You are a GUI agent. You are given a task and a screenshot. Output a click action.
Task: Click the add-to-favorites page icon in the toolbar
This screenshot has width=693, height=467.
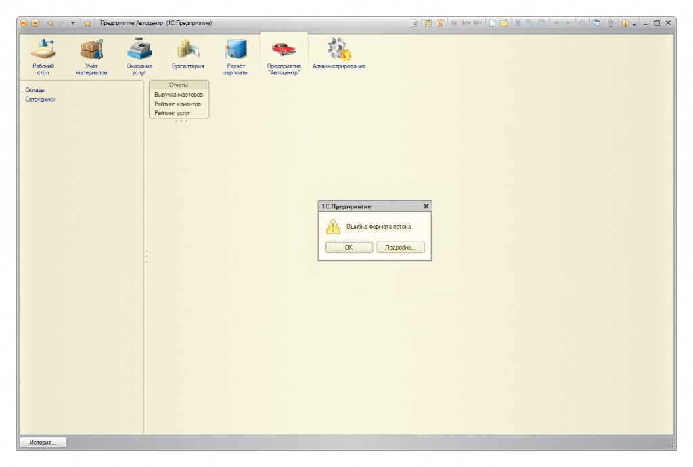click(x=414, y=23)
